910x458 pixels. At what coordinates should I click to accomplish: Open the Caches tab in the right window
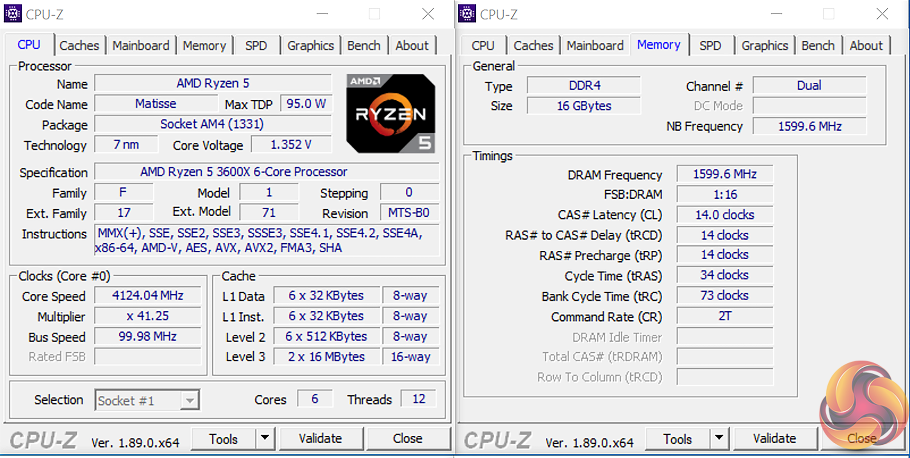(533, 45)
